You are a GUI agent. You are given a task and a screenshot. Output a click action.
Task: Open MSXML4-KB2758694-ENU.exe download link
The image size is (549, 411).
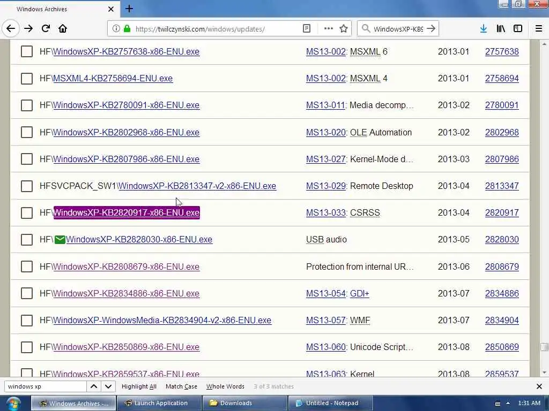pos(113,78)
